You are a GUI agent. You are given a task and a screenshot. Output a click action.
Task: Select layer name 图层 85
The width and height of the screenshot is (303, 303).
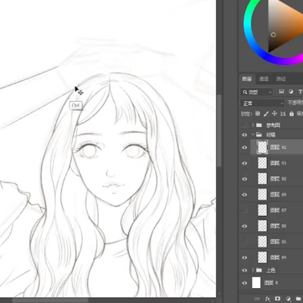click(278, 242)
